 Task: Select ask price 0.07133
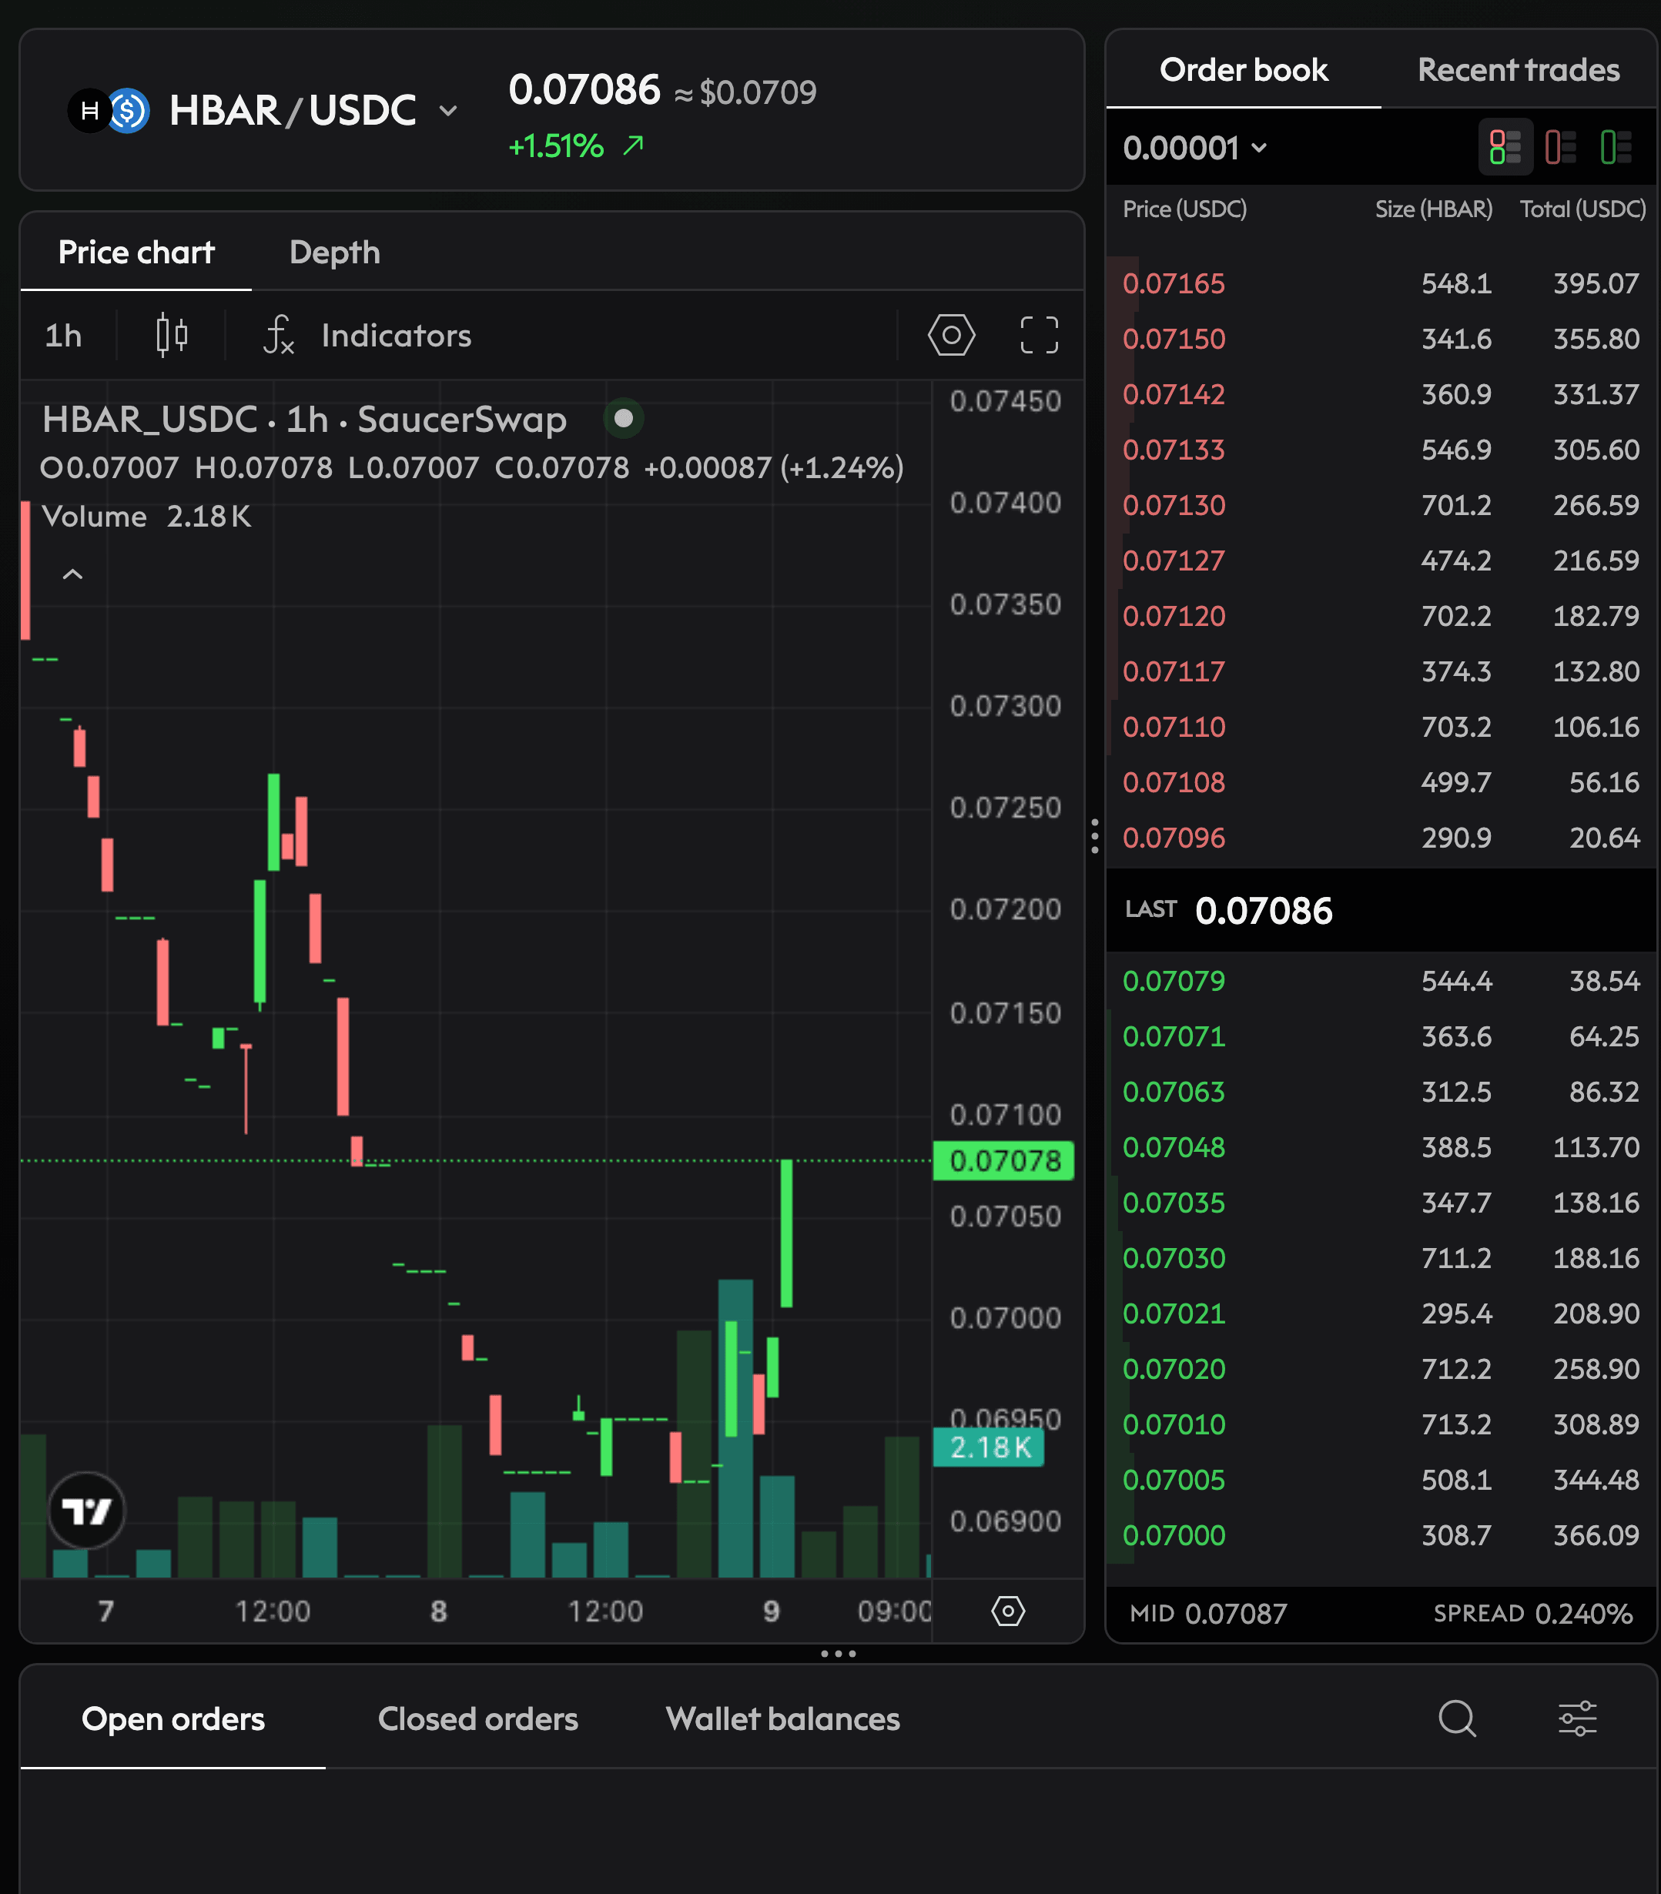(1174, 450)
